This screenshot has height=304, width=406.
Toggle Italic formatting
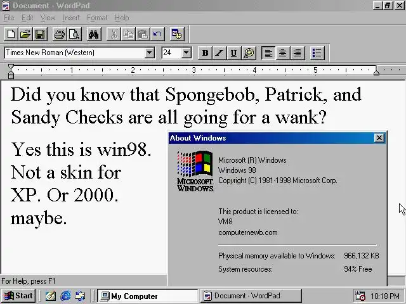[x=219, y=53]
